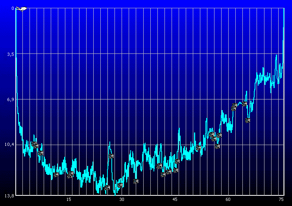Open upper camera marker of pair near minute 62
The height and width of the screenshot is (206, 292).
point(235,105)
